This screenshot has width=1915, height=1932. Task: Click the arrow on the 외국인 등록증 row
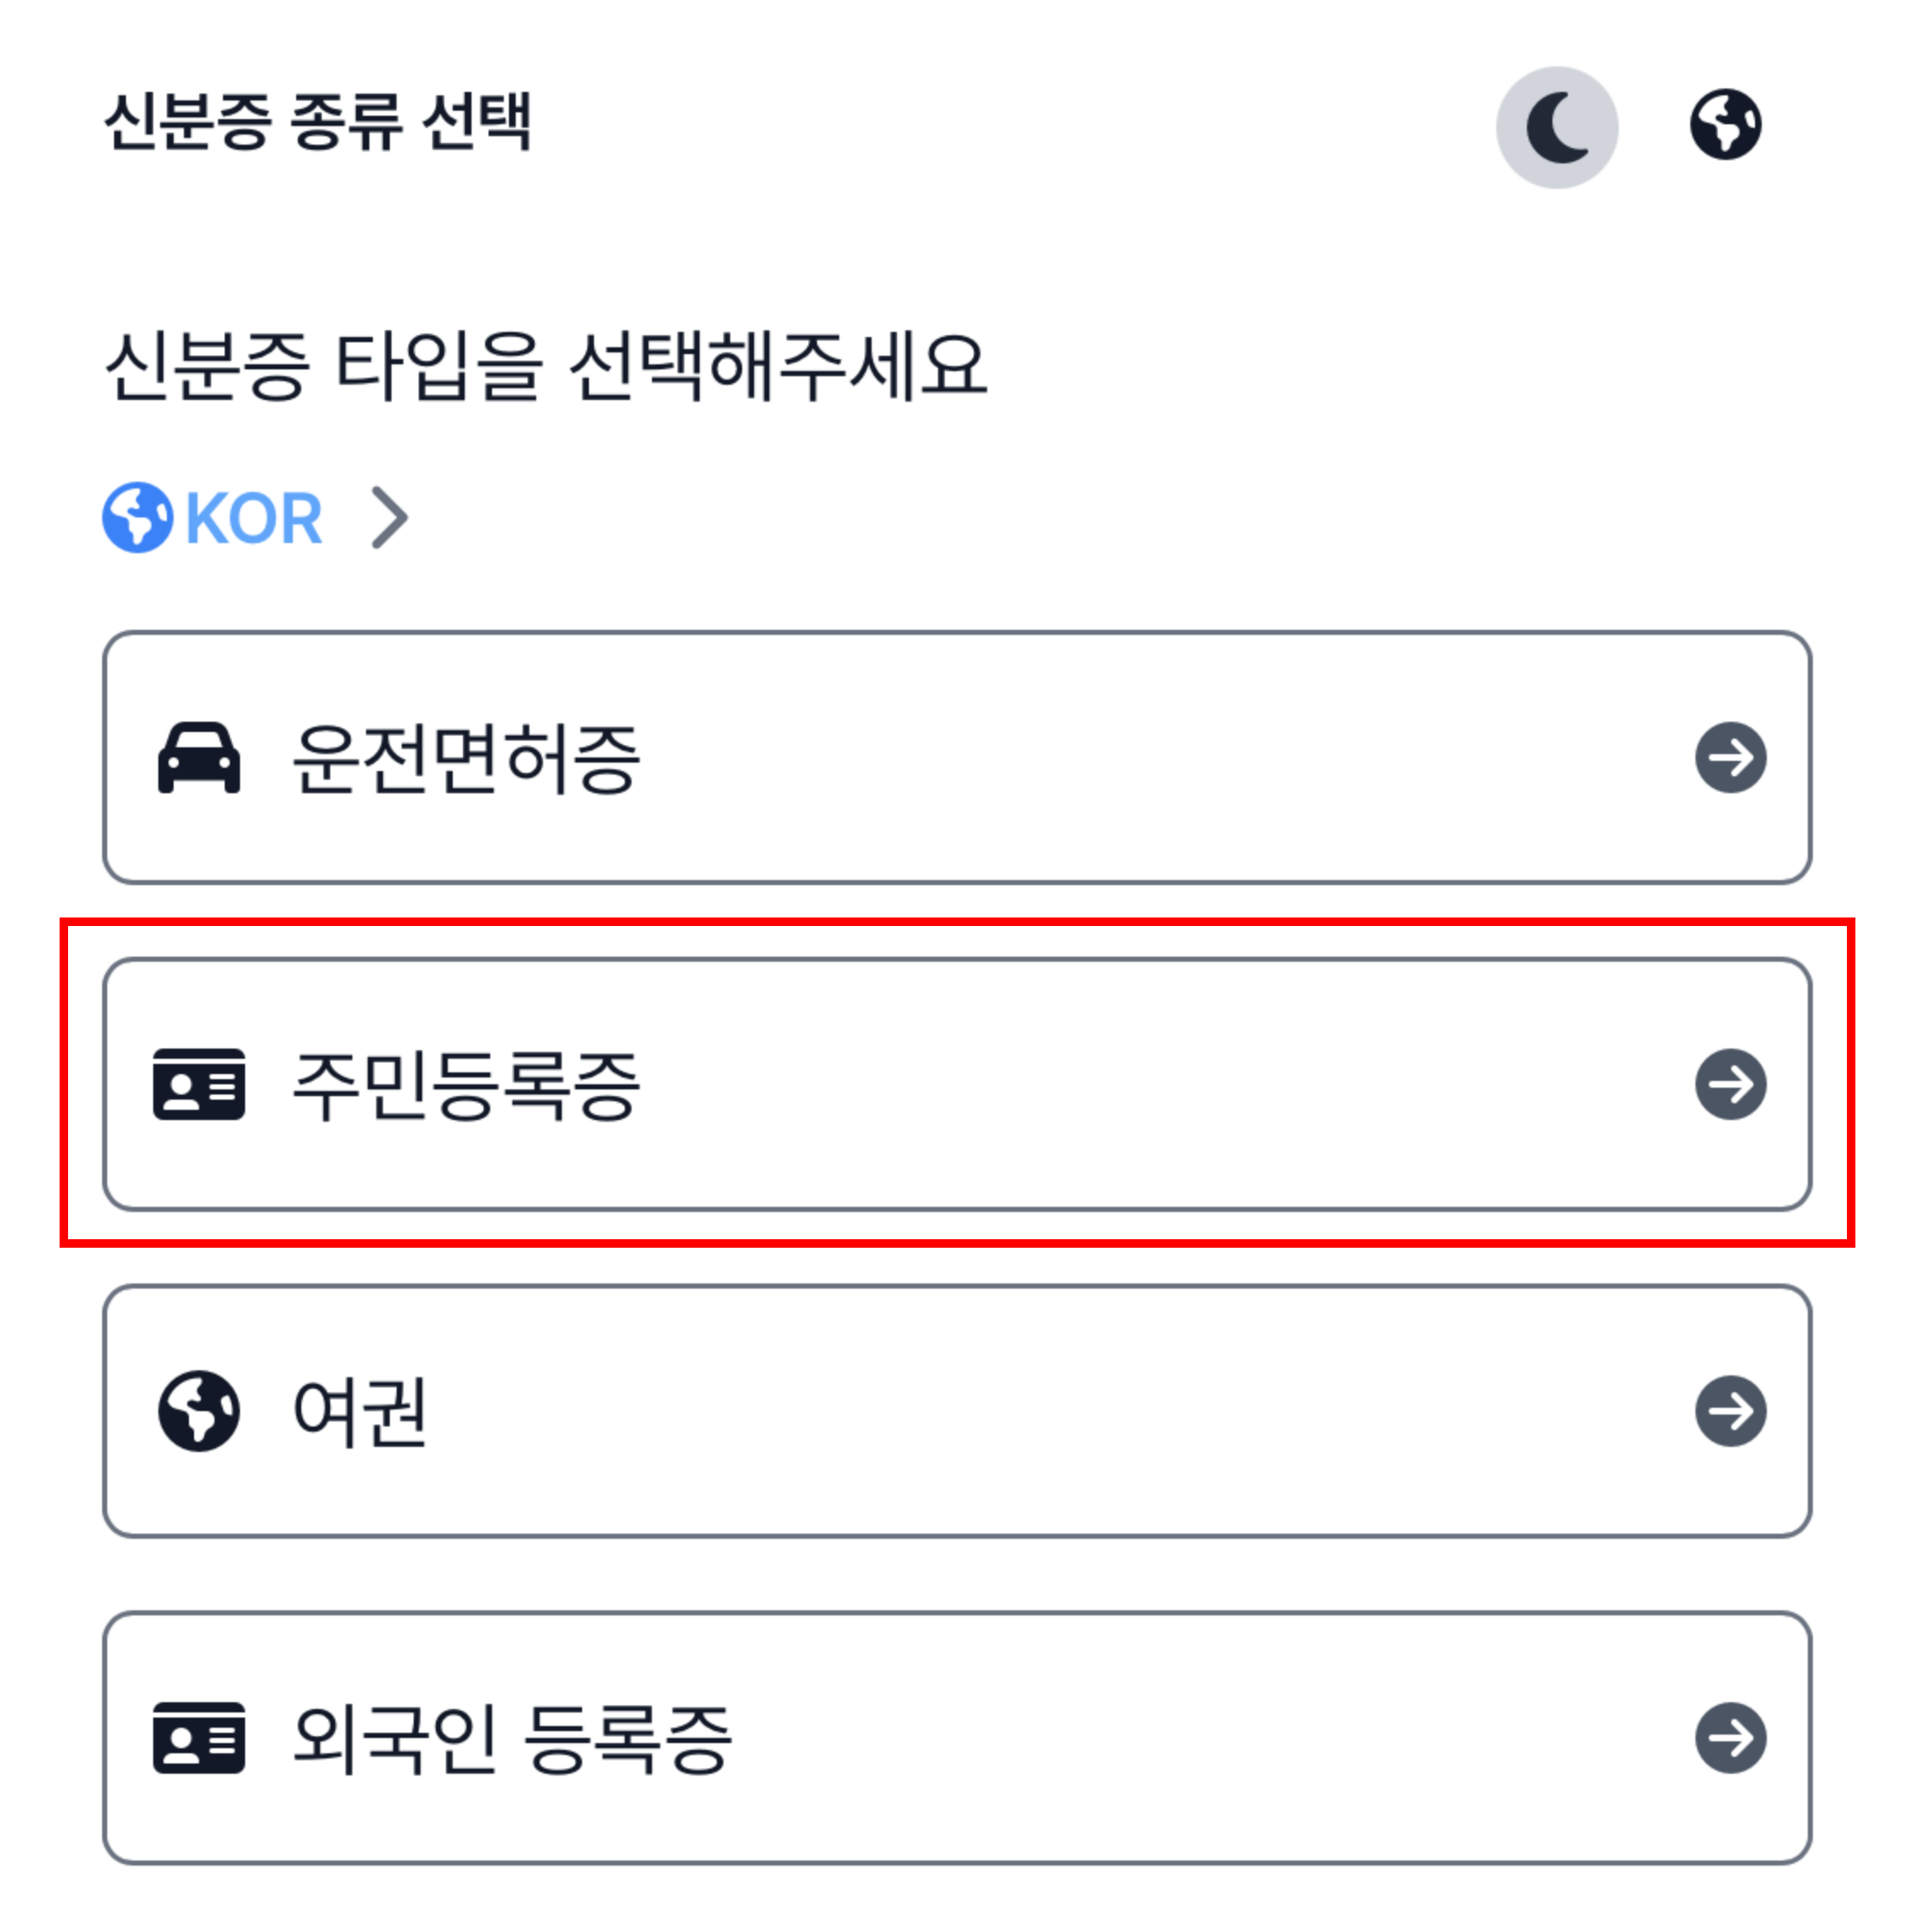pyautogui.click(x=1730, y=1737)
